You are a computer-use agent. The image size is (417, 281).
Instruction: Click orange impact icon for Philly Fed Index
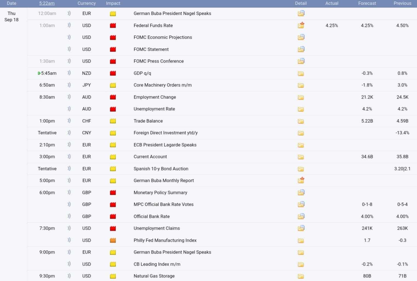coord(113,240)
